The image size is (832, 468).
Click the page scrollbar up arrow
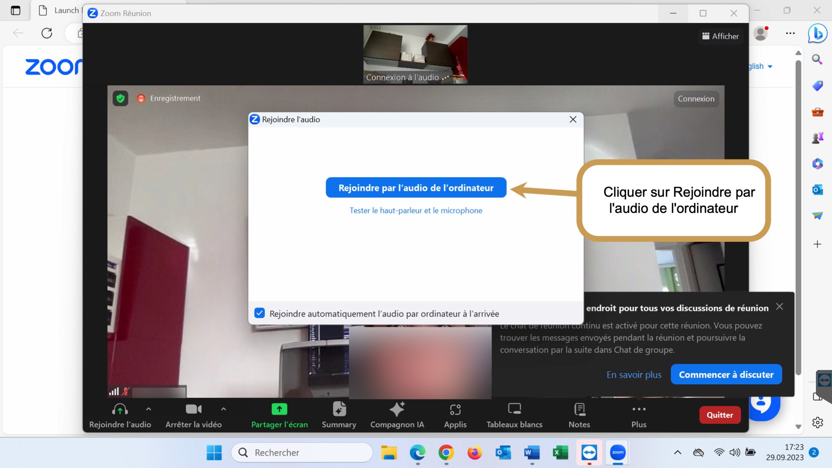[x=798, y=53]
